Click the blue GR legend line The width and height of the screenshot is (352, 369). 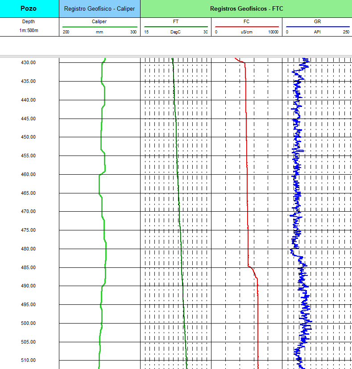[x=317, y=27]
